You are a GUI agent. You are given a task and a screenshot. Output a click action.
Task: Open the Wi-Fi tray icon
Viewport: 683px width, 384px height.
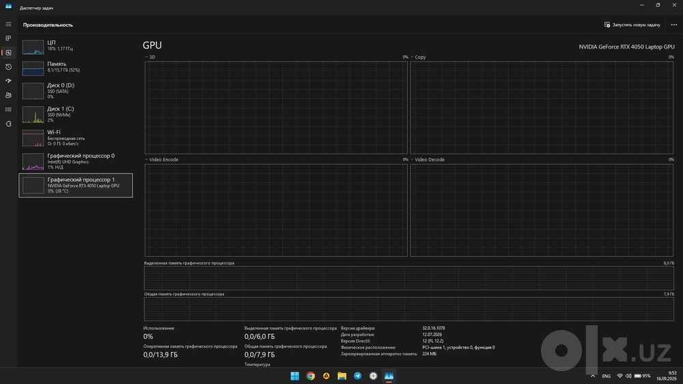click(620, 376)
